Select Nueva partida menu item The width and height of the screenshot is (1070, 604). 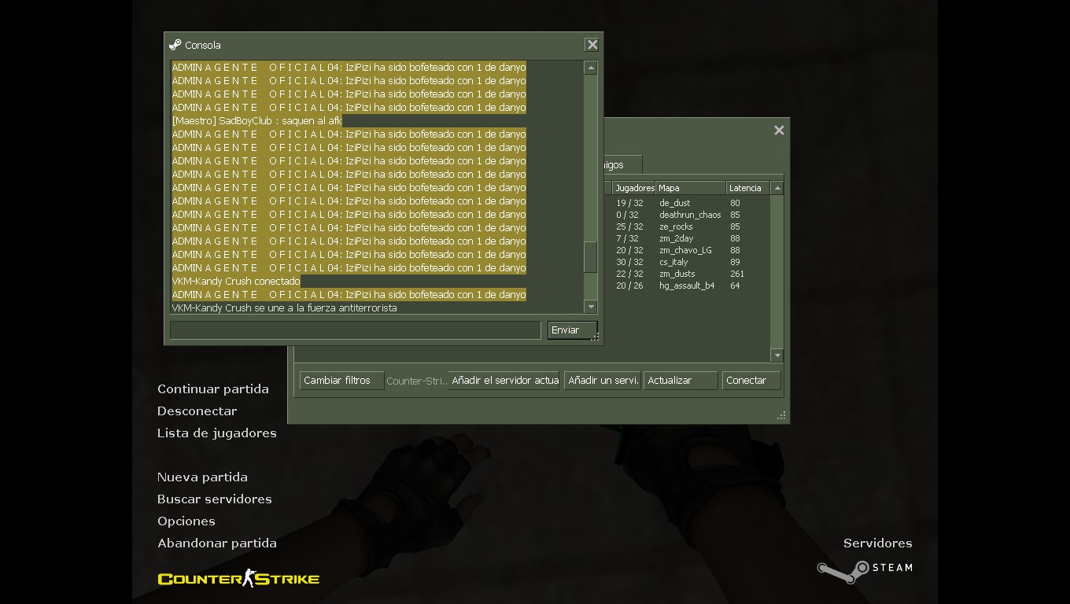pos(202,477)
